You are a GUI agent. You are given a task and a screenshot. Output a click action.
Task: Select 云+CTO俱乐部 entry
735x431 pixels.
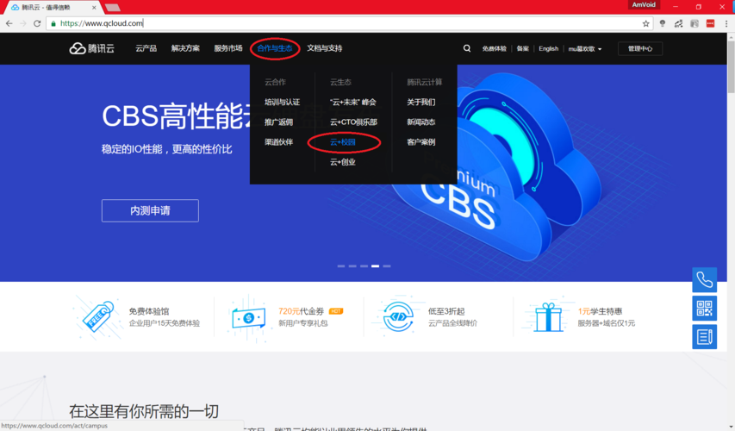coord(353,122)
